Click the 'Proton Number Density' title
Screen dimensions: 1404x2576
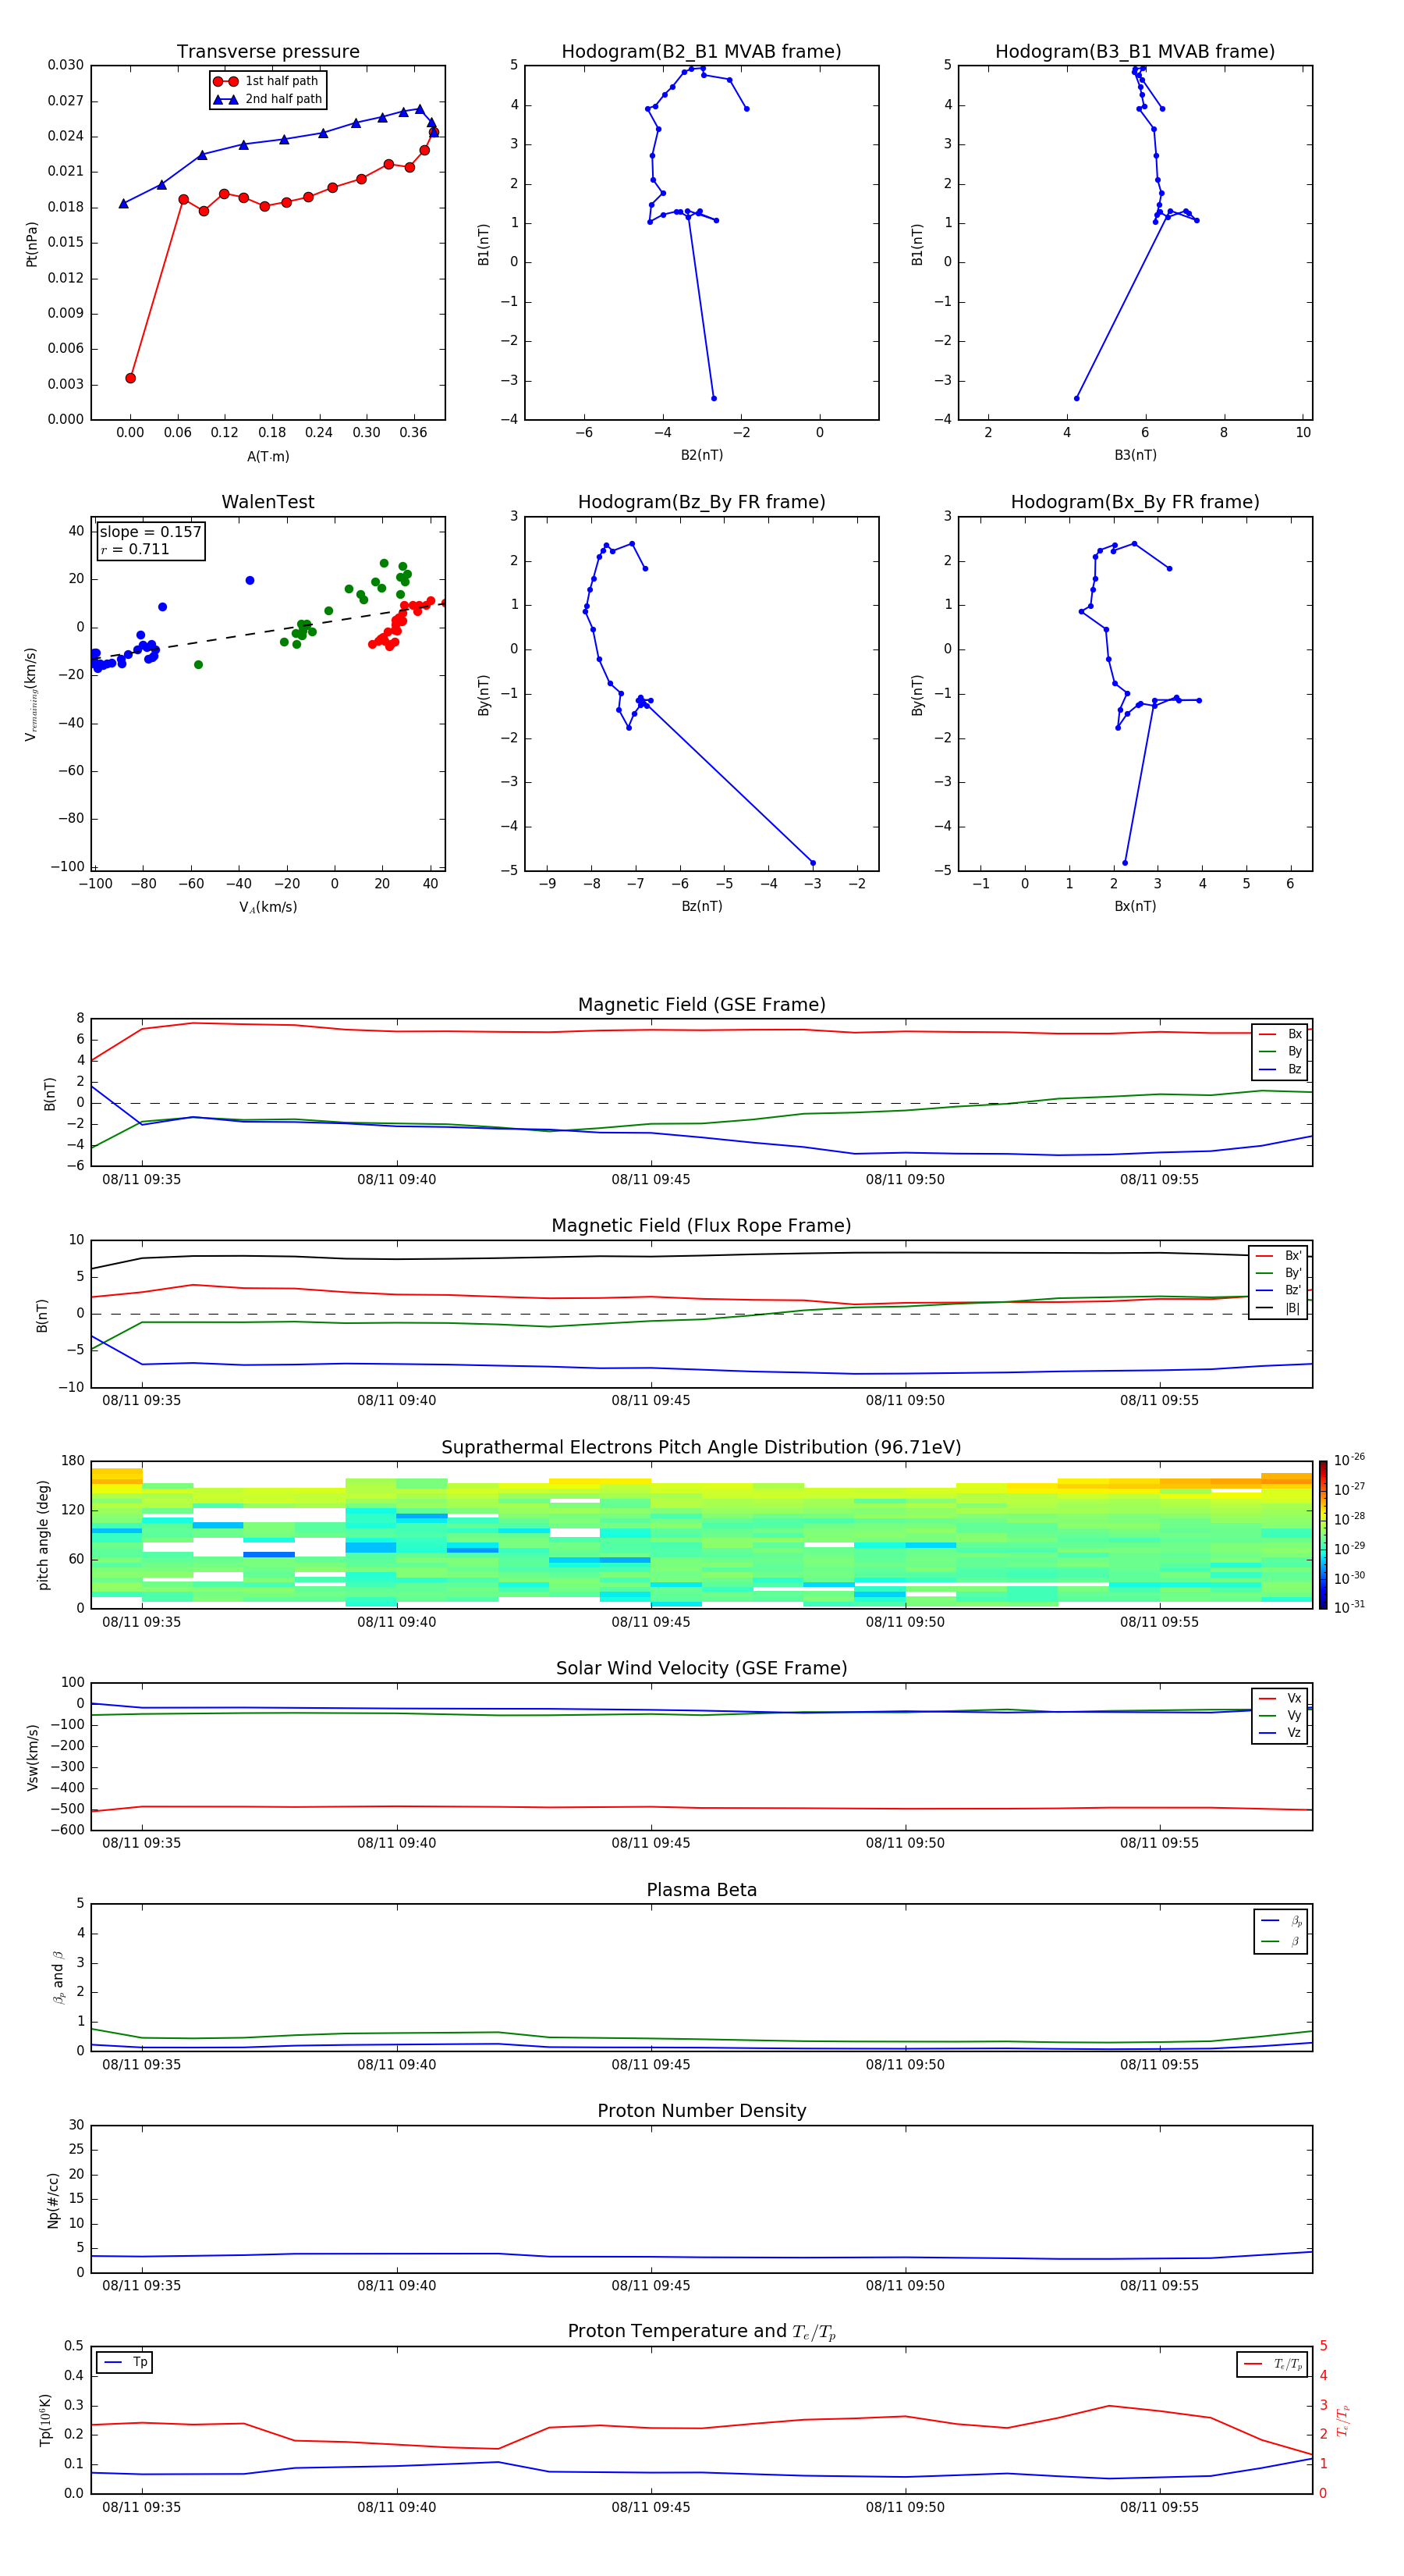(701, 2111)
